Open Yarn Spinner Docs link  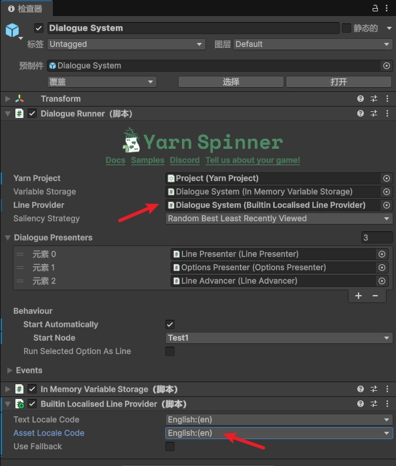click(x=115, y=160)
